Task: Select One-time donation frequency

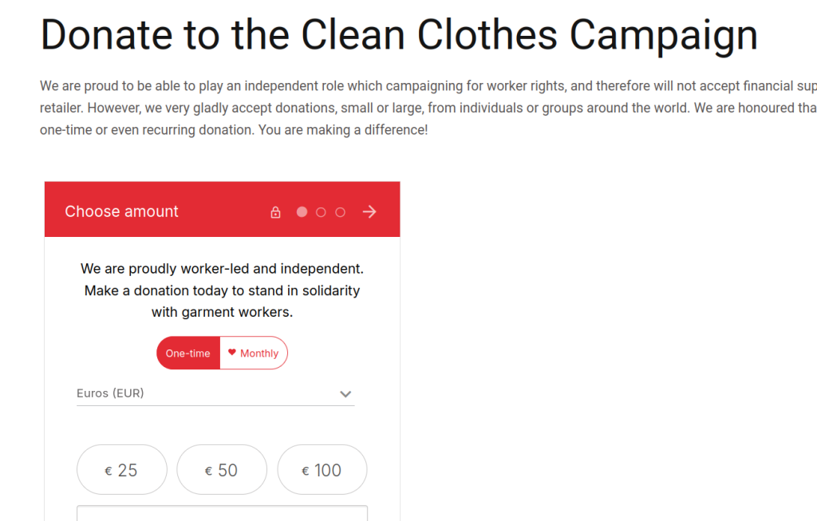Action: (x=188, y=353)
